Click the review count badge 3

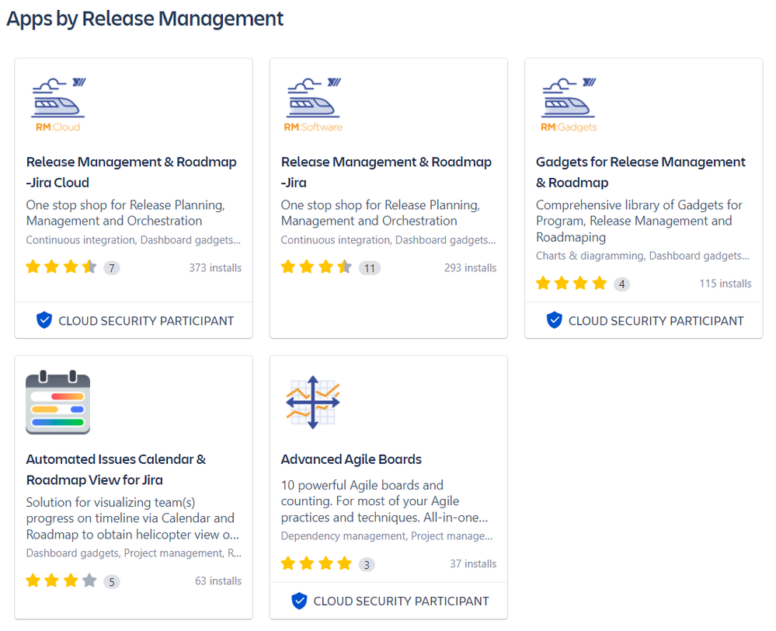click(x=367, y=565)
